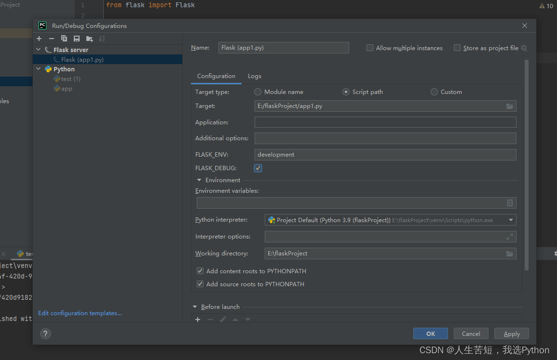Click OK to confirm configuration

coord(431,333)
